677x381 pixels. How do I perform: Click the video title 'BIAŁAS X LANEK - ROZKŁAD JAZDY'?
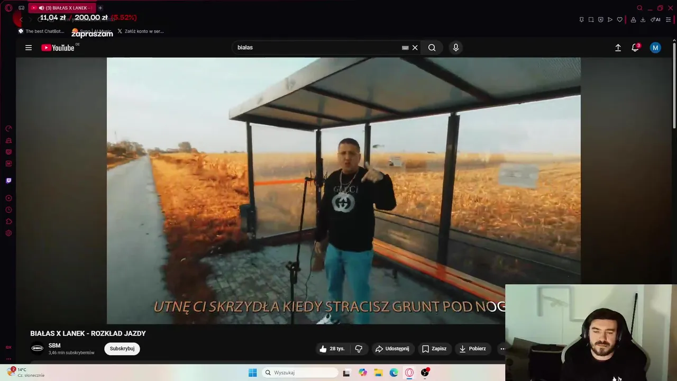[x=88, y=333]
